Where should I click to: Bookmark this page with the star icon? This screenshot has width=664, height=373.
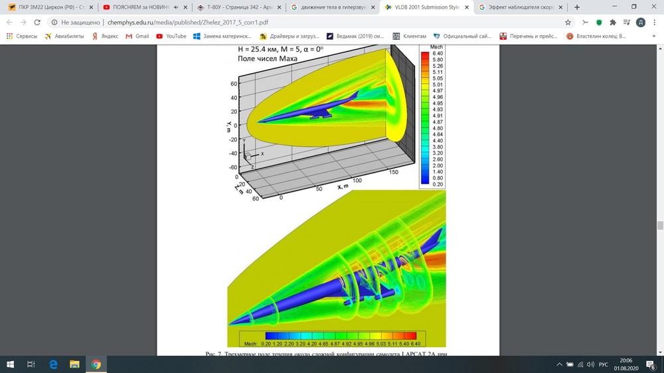[568, 23]
